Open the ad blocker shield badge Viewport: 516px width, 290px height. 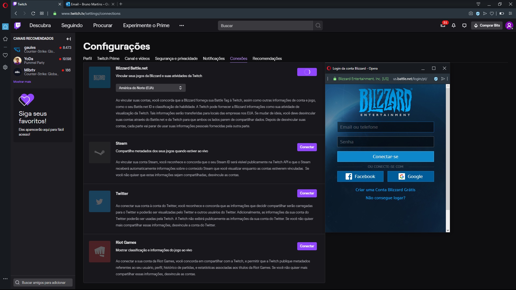point(478,13)
